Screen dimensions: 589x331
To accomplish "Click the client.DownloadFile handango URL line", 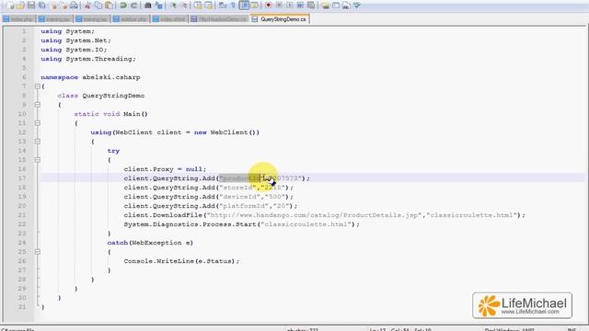I will 325,215.
